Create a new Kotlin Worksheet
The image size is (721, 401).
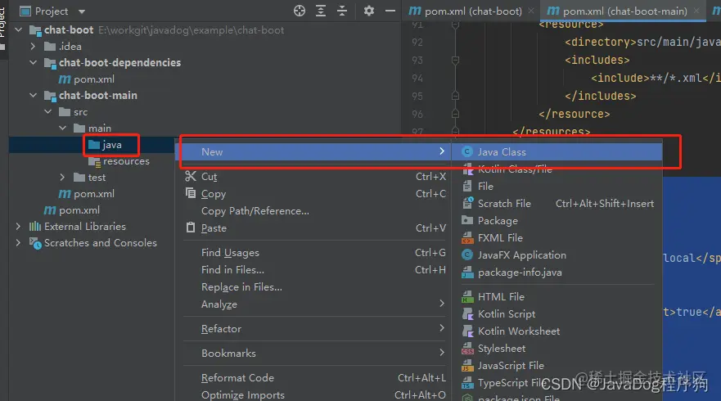pyautogui.click(x=557, y=331)
